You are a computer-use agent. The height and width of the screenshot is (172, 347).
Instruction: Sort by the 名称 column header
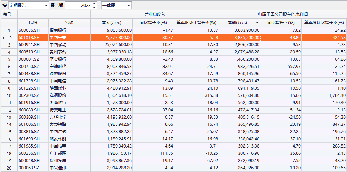pyautogui.click(x=69, y=23)
